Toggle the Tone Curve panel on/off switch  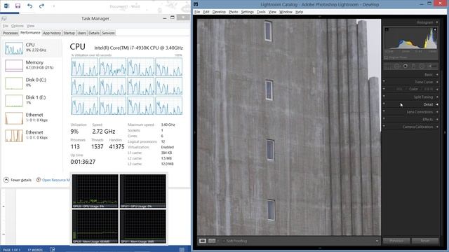pos(384,81)
